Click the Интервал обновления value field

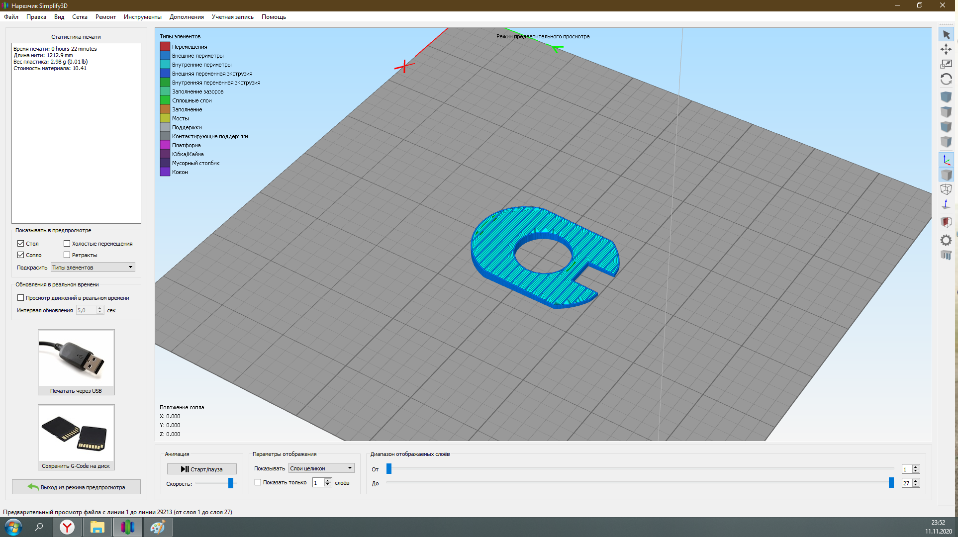pyautogui.click(x=87, y=310)
